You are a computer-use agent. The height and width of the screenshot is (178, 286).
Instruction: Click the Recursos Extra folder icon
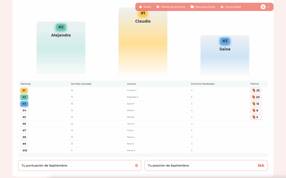point(192,7)
